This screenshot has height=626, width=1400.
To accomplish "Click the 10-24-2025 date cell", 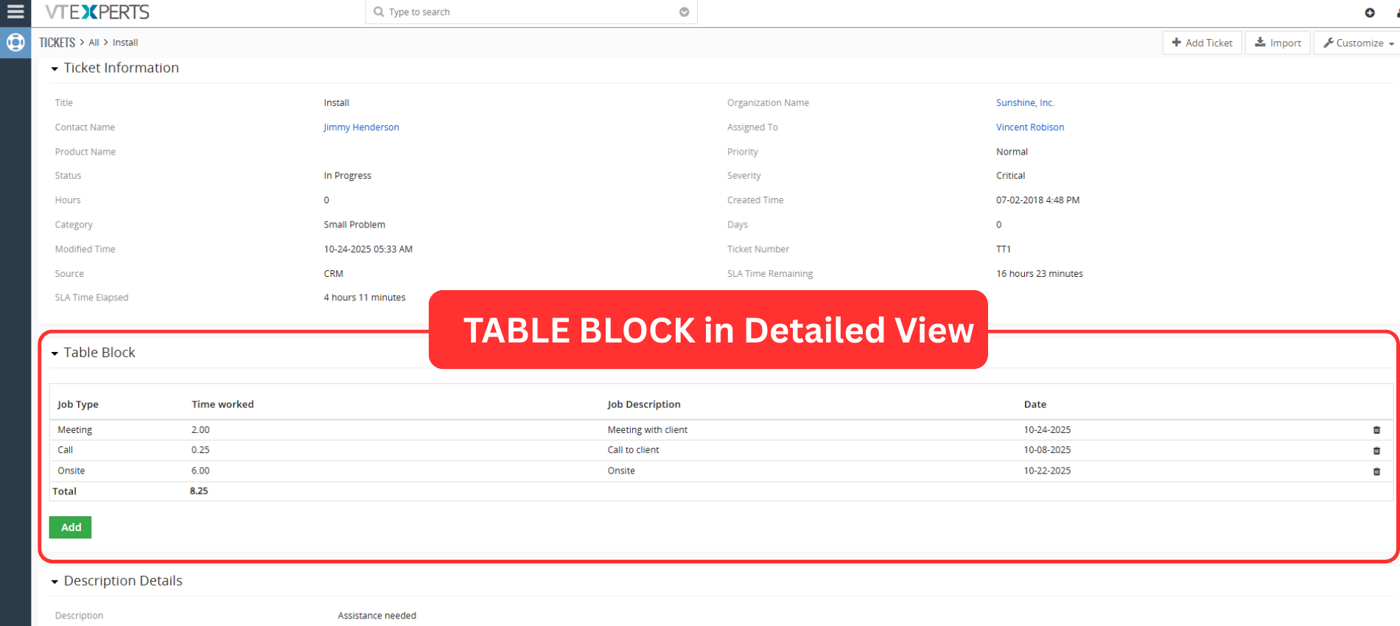I will [1047, 430].
